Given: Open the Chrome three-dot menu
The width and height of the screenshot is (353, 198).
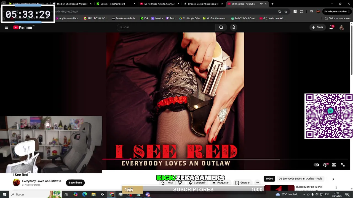Looking at the screenshot, I should click(349, 12).
